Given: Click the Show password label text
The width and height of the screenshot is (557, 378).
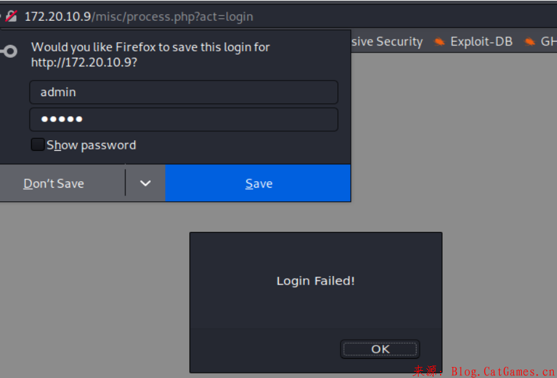Looking at the screenshot, I should point(92,145).
